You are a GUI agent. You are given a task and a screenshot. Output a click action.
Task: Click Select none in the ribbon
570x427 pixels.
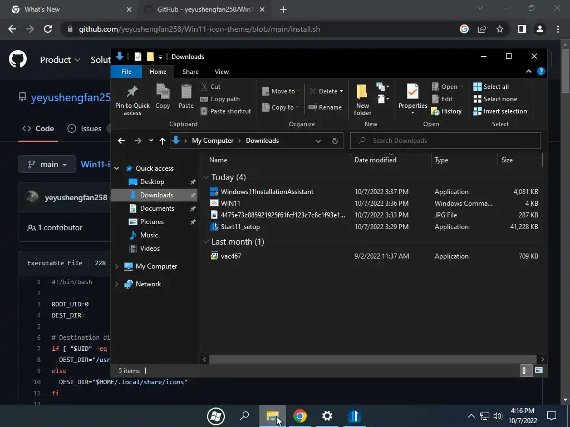(495, 99)
